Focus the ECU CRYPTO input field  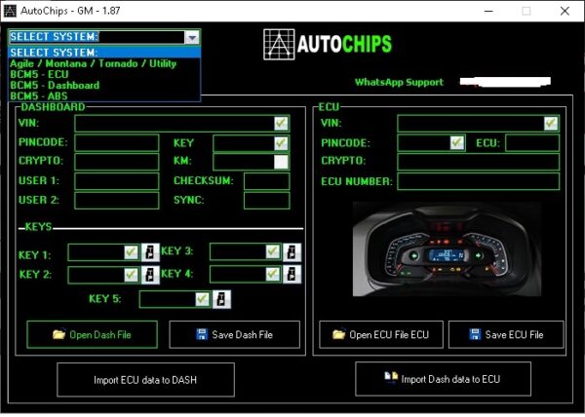point(479,162)
